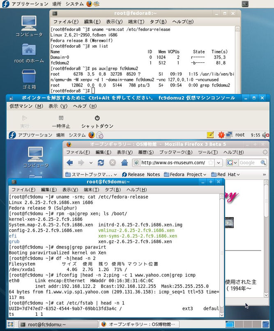Open File (ファイル) menu in fedora8 terminal
274x331 pixels.
(66, 22)
